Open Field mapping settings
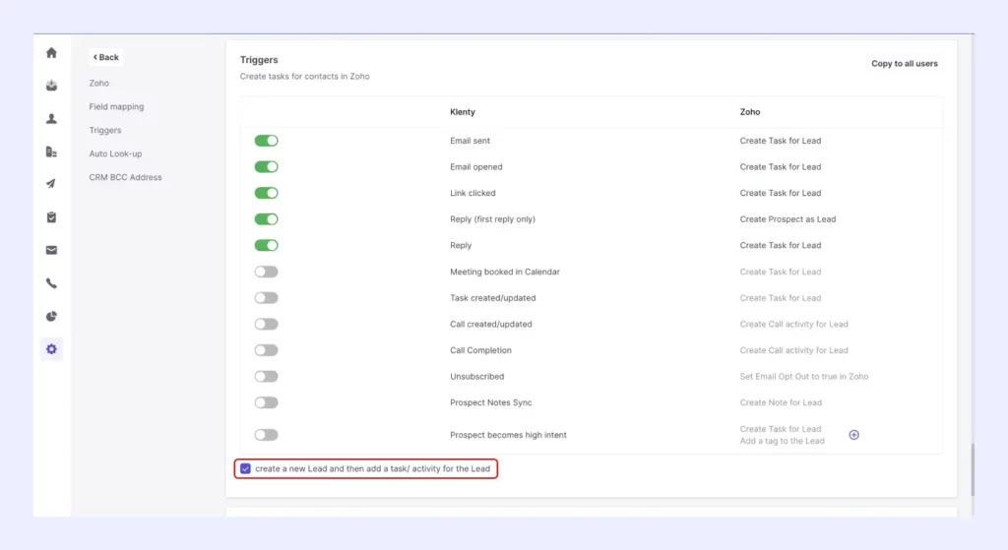The width and height of the screenshot is (1008, 550). tap(116, 106)
